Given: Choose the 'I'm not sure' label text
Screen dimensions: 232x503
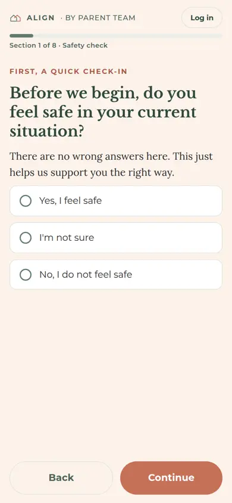Looking at the screenshot, I should (67, 238).
